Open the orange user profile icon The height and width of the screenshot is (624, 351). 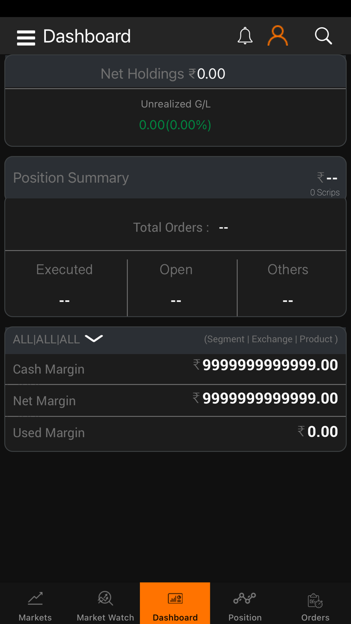(278, 36)
